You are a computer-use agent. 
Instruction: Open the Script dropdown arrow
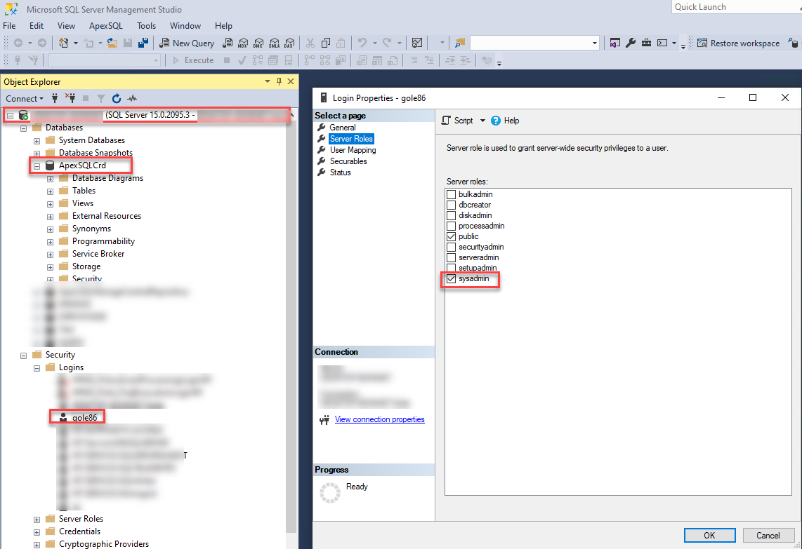click(x=482, y=121)
